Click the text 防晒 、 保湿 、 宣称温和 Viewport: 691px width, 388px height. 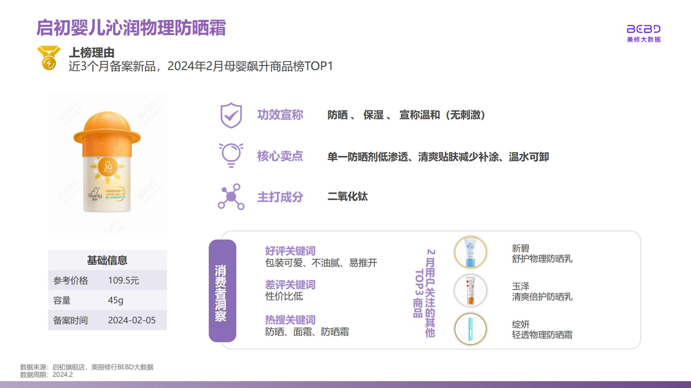[x=384, y=115]
